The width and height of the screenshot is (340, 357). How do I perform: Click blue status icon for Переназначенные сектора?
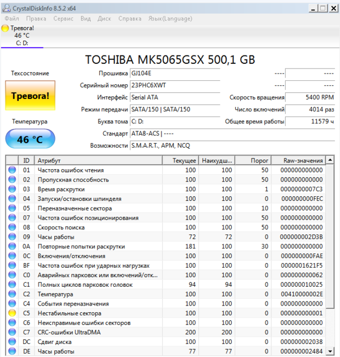coord(12,208)
